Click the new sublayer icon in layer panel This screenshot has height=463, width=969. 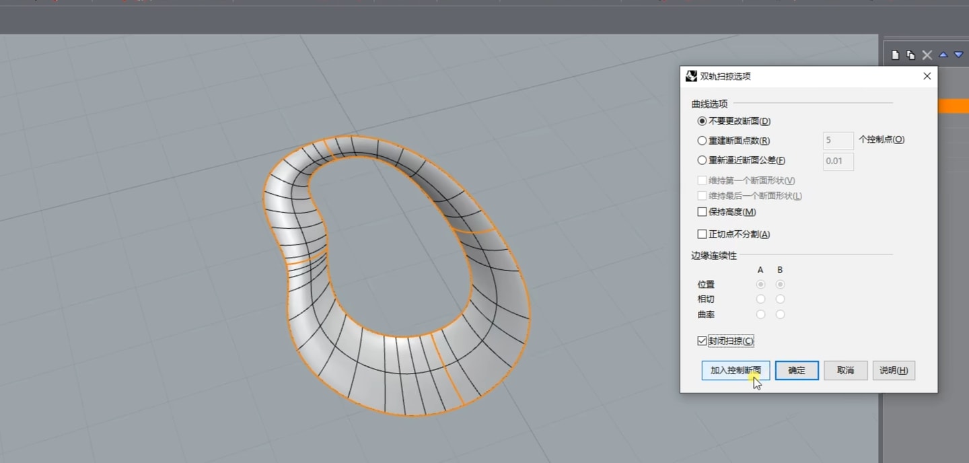pos(910,55)
